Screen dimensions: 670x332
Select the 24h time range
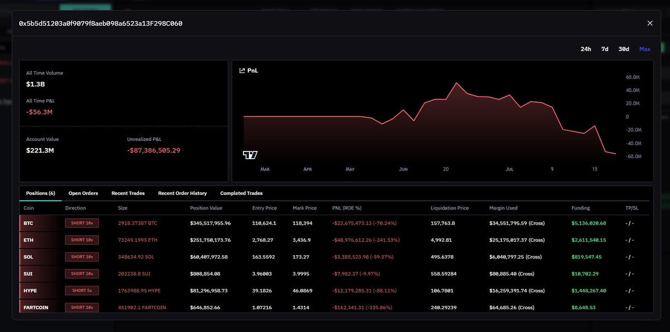click(586, 49)
